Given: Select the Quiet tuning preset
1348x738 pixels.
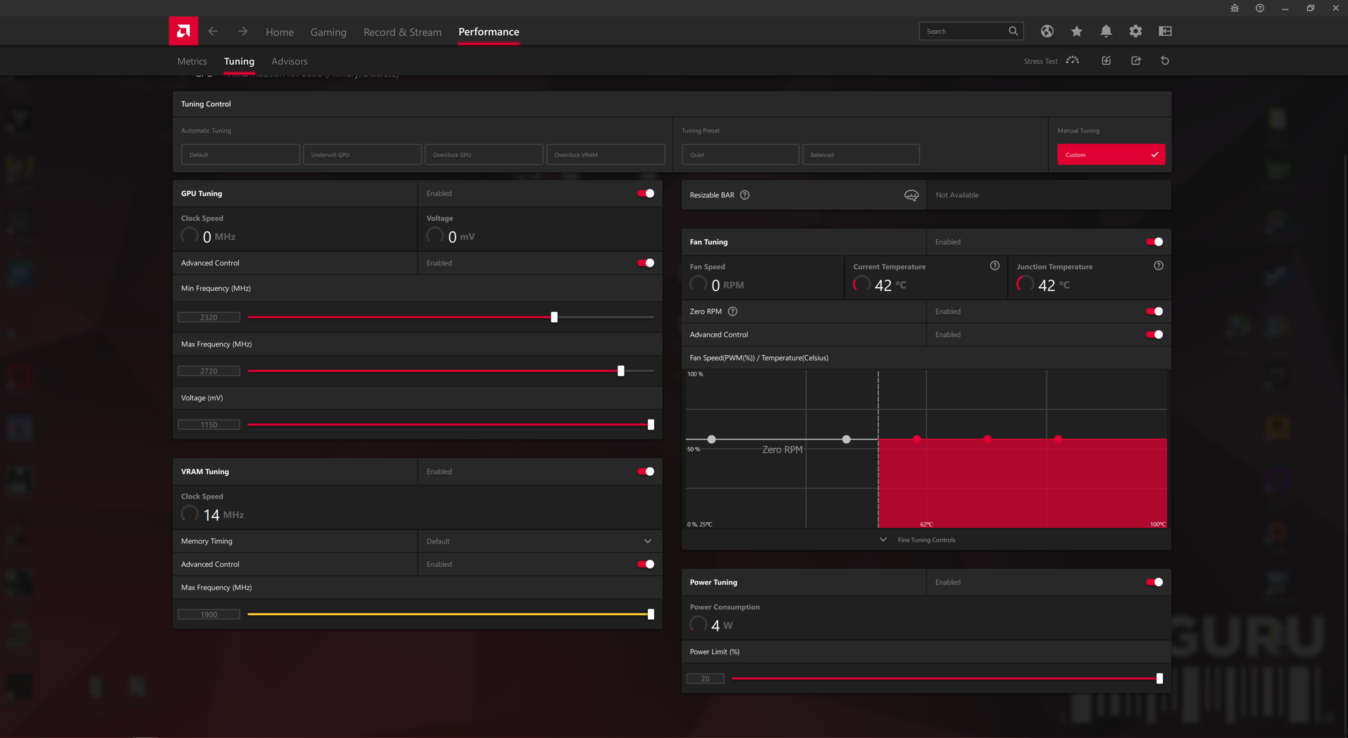Looking at the screenshot, I should (740, 154).
